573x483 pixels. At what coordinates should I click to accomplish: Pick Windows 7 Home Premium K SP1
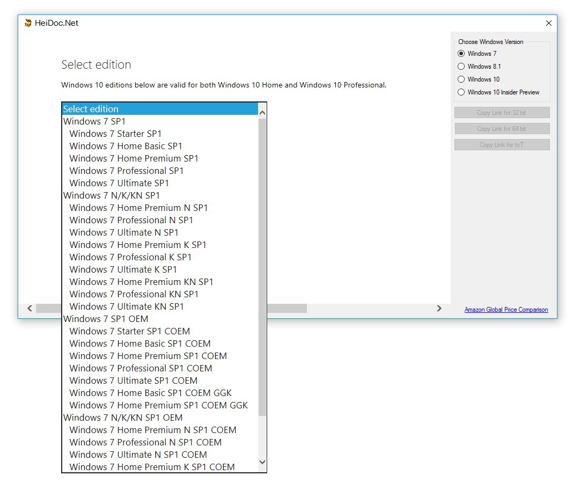click(x=160, y=245)
